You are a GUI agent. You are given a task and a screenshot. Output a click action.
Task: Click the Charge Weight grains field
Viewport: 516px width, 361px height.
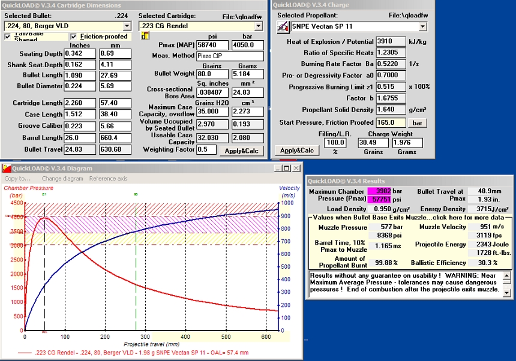373,143
